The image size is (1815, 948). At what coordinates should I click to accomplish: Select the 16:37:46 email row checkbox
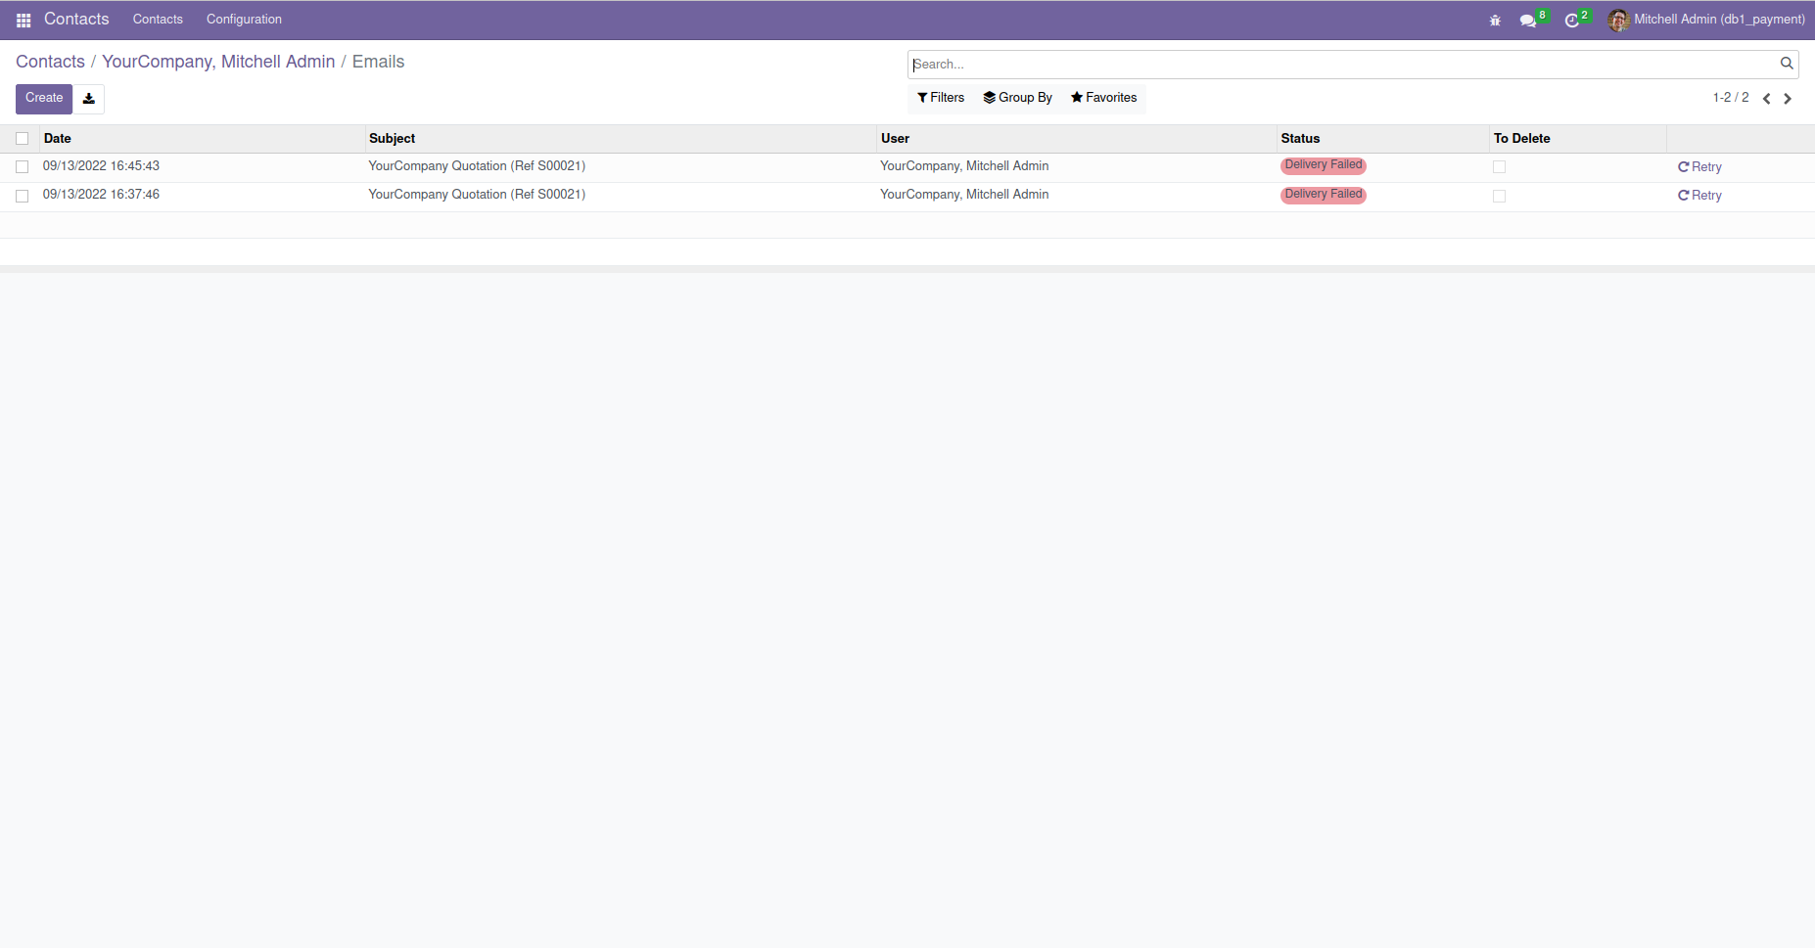pos(22,196)
